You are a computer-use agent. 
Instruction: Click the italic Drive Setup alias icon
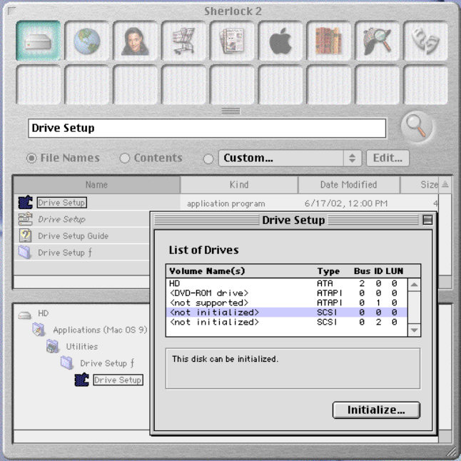pyautogui.click(x=25, y=219)
